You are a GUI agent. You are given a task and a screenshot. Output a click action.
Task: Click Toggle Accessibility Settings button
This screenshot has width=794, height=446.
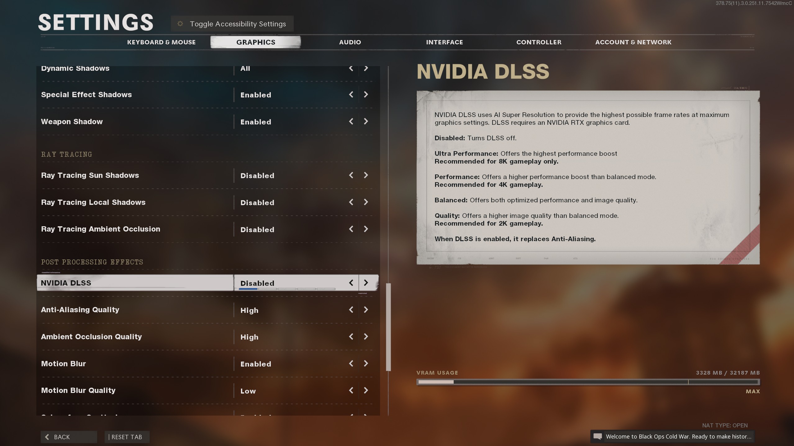[x=232, y=24]
